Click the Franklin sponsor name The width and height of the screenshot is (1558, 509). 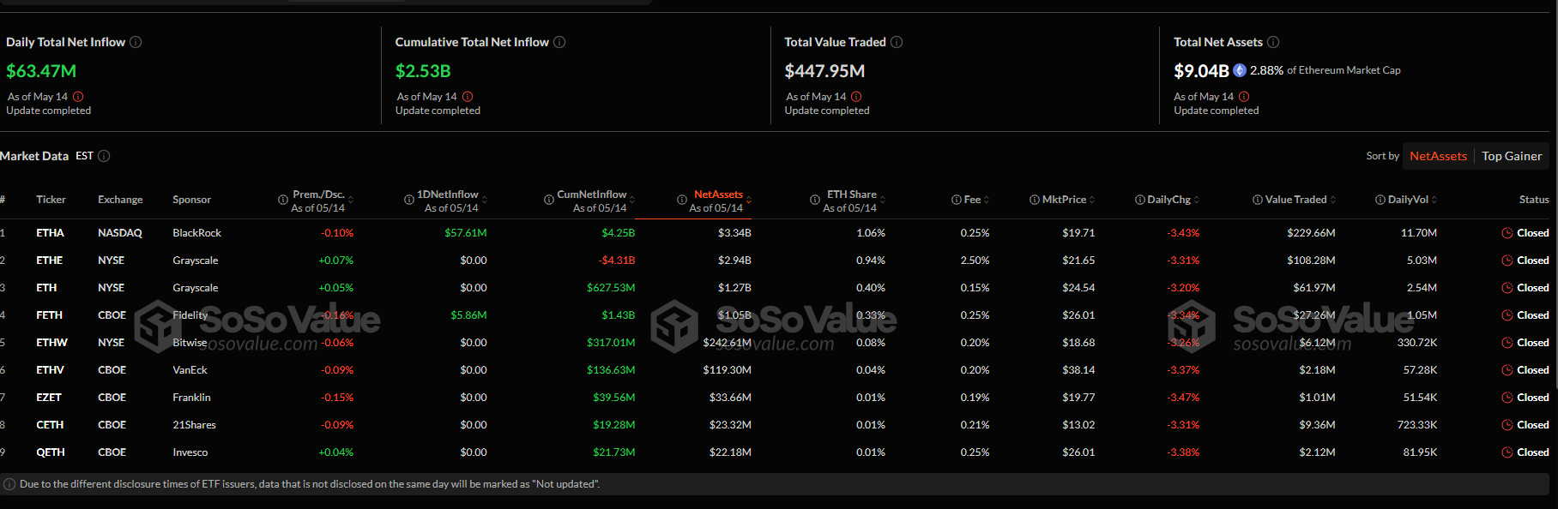click(x=191, y=398)
